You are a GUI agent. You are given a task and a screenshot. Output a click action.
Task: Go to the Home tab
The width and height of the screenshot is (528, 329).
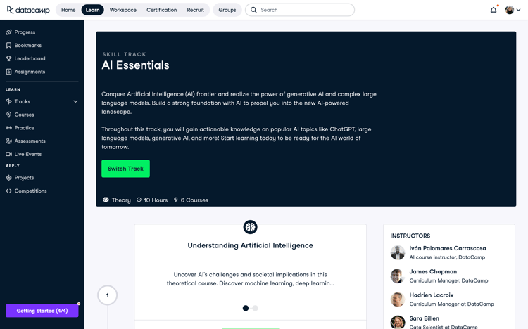(x=68, y=10)
